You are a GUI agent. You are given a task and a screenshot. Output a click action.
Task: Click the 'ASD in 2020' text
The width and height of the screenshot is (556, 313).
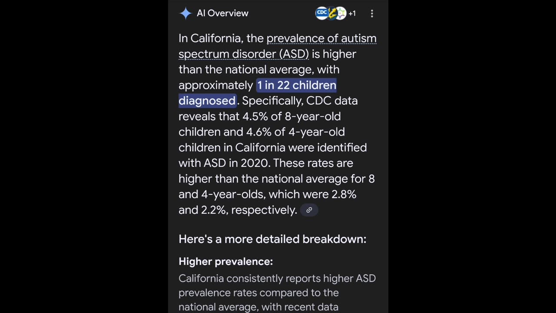click(x=237, y=163)
